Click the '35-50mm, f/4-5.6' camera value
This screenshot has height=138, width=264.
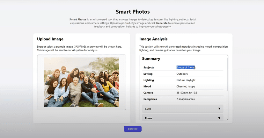[187, 93]
